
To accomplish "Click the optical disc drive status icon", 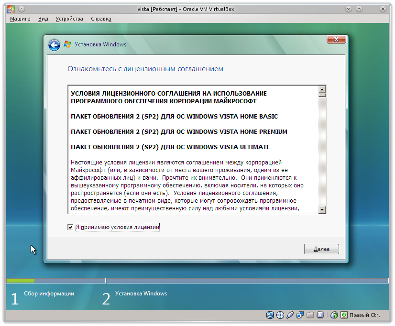I will click(280, 315).
